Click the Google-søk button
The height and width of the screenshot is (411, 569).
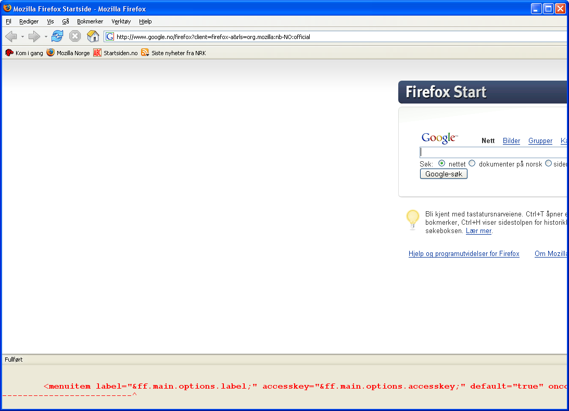[x=444, y=174]
